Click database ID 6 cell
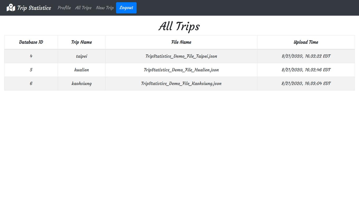Screen dimensions: 359x202 point(31,84)
